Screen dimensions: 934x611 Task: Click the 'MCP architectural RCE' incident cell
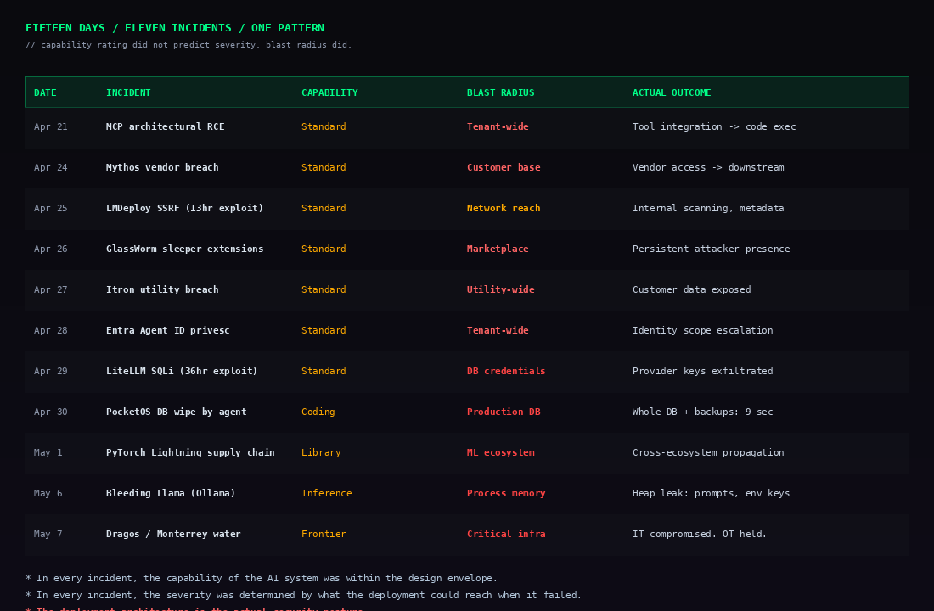[165, 126]
